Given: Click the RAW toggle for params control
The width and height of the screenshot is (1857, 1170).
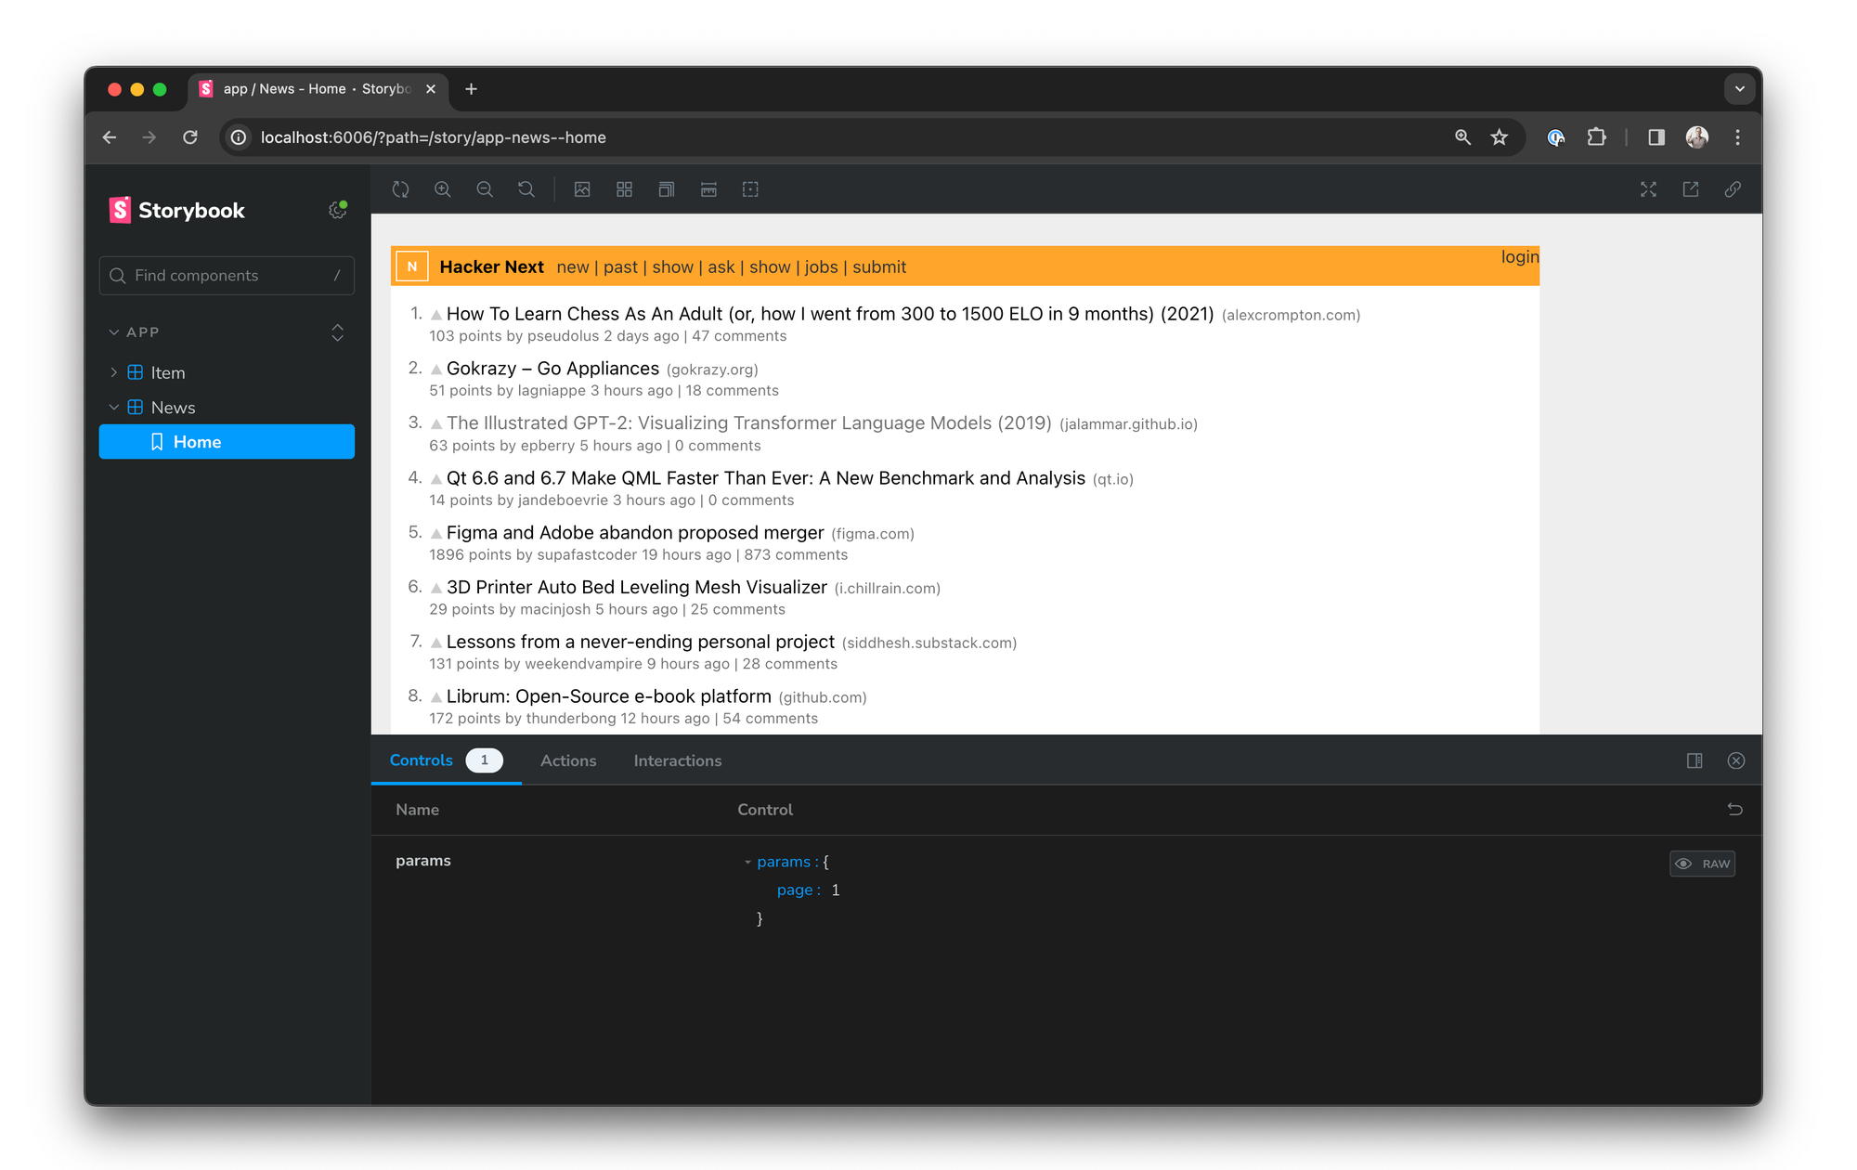Looking at the screenshot, I should (x=1702, y=863).
